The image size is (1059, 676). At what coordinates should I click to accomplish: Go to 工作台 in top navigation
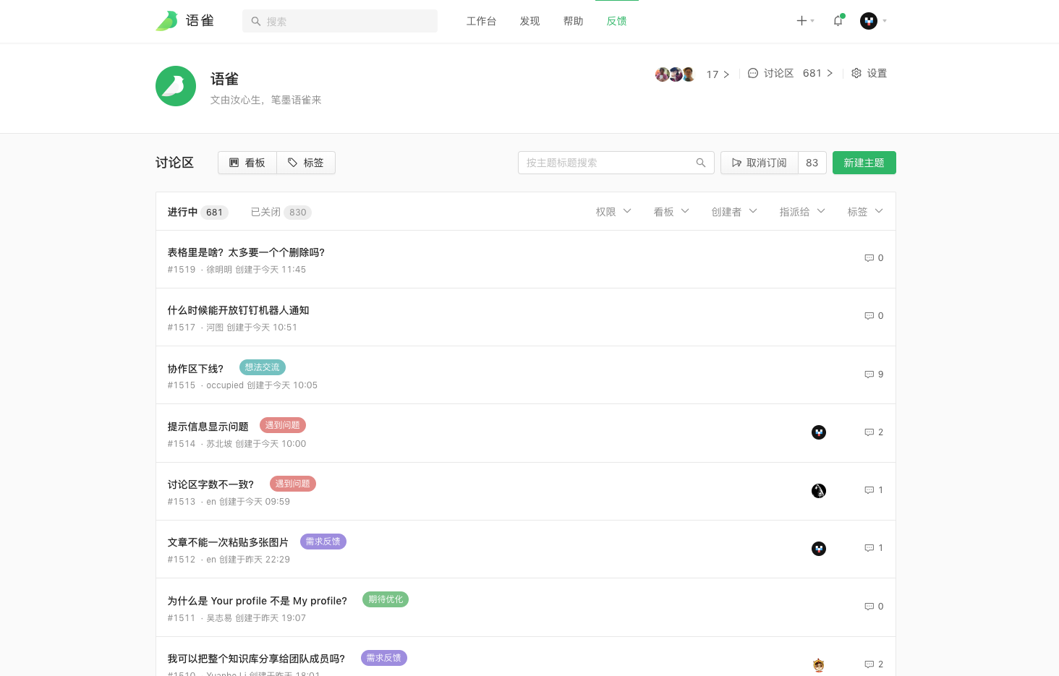click(481, 21)
